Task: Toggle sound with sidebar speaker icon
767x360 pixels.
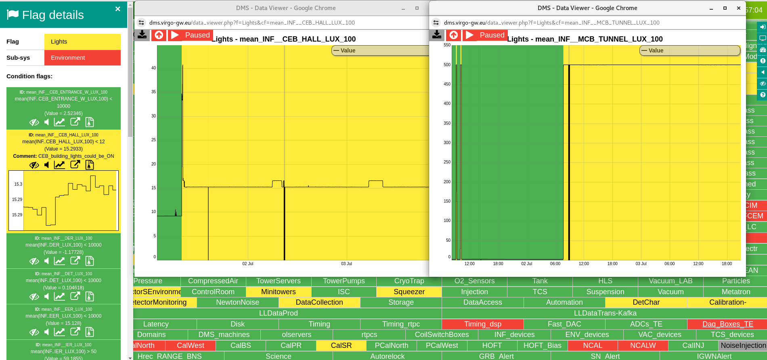Action: [763, 72]
